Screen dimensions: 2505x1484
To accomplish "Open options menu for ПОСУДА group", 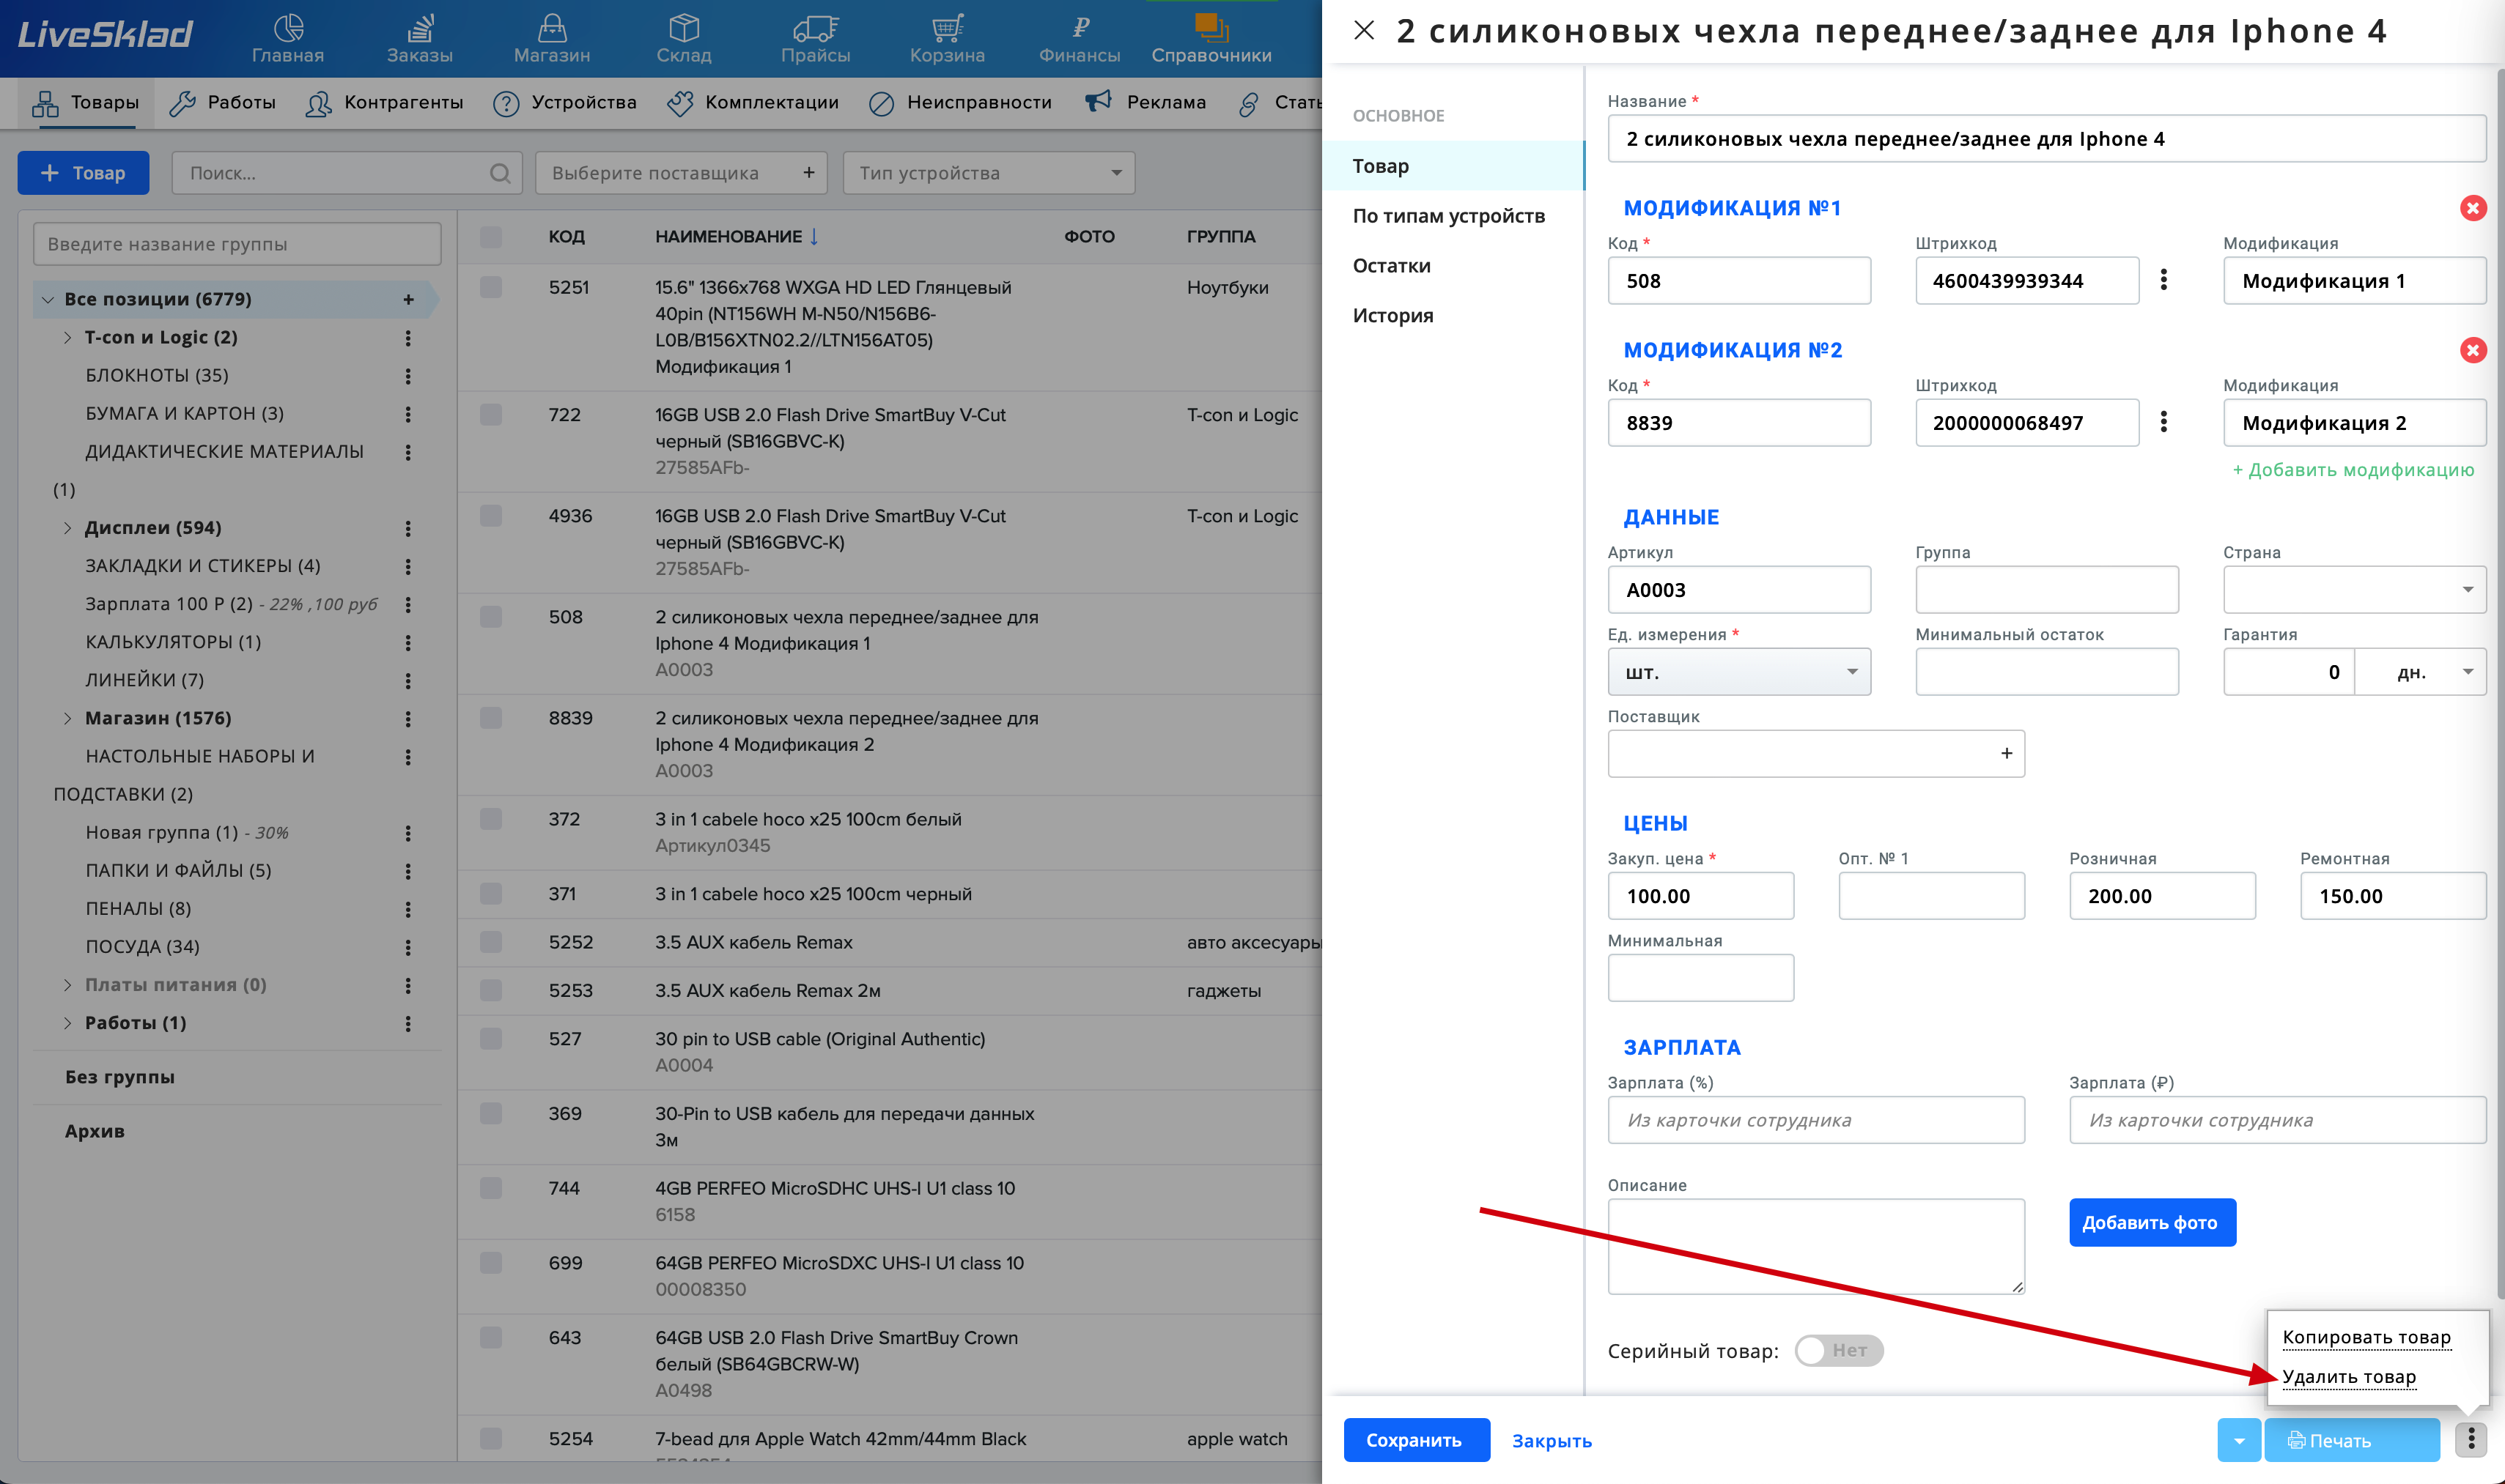I will tap(408, 947).
